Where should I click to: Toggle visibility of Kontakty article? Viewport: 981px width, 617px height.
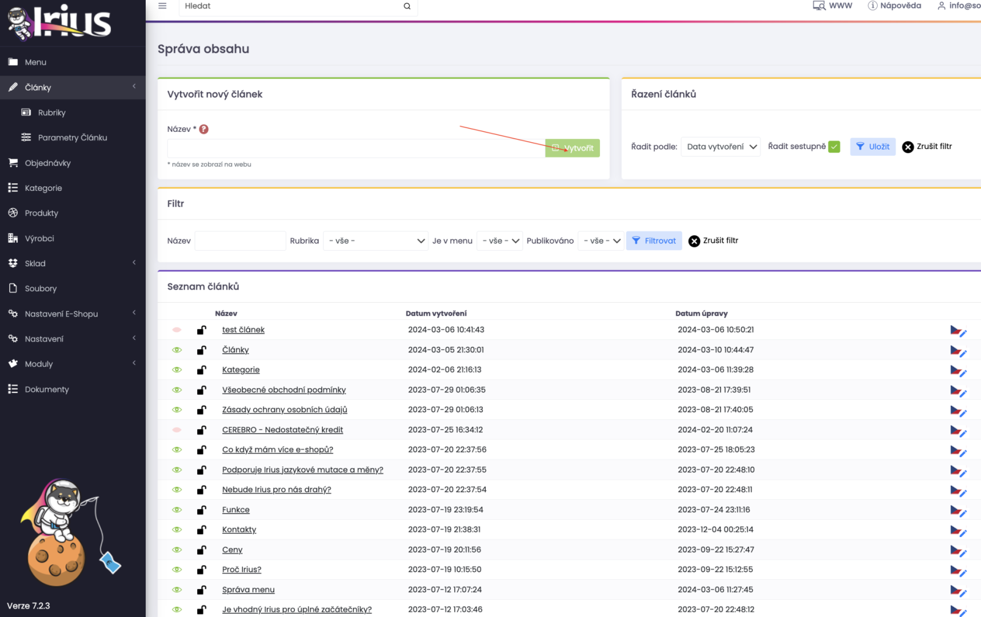tap(177, 530)
